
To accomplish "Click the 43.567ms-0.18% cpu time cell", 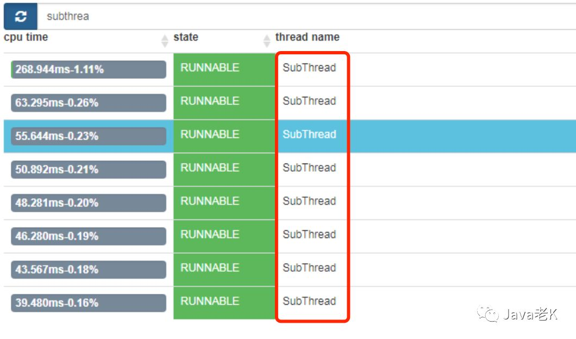I will point(89,269).
